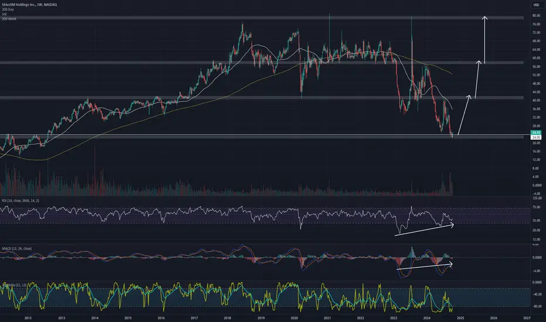Click the 2019 label on time axis
The width and height of the screenshot is (546, 322).
pos(261,318)
